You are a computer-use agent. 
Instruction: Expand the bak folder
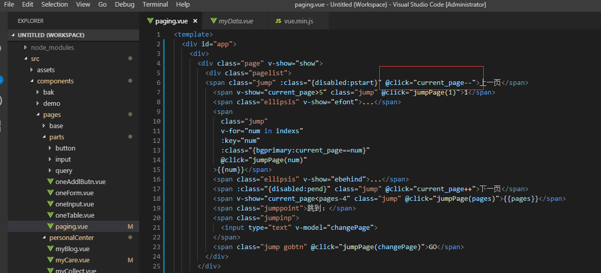coord(38,92)
